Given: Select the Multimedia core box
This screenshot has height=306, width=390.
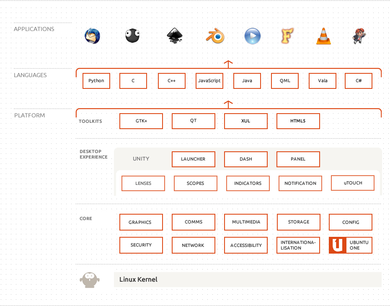Looking at the screenshot, I should [246, 222].
